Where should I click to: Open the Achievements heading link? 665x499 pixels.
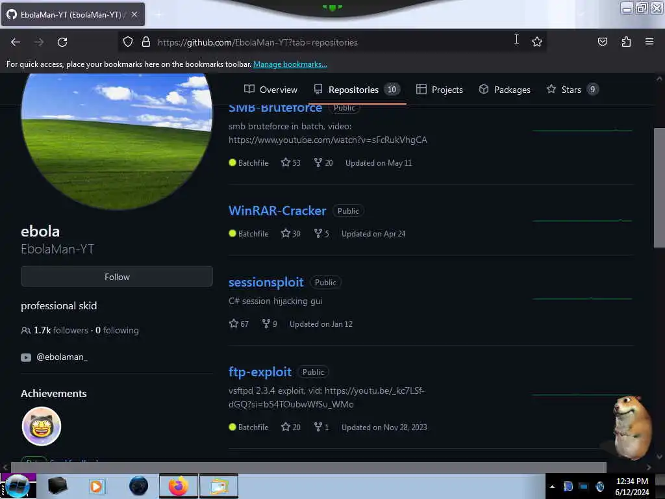pyautogui.click(x=53, y=393)
